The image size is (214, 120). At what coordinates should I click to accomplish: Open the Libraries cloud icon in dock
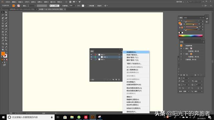207,19
